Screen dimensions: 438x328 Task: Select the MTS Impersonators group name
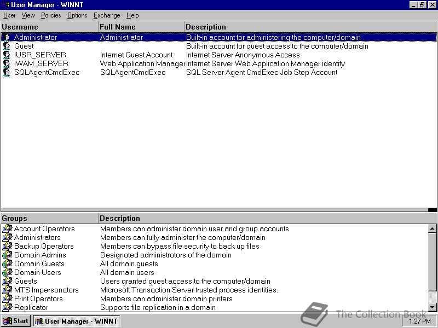47,290
